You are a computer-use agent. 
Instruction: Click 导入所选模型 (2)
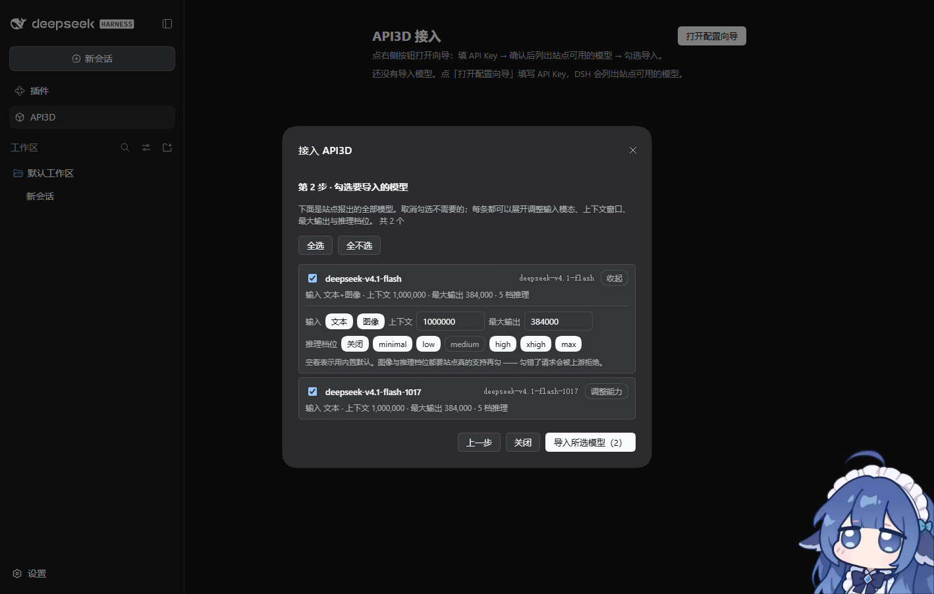(590, 443)
